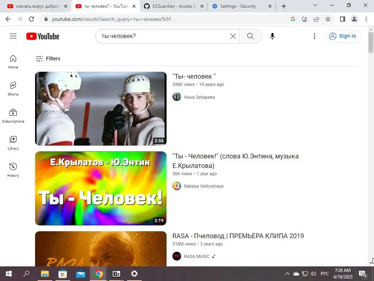
Task: Click the YouTube logo
Action: [43, 36]
